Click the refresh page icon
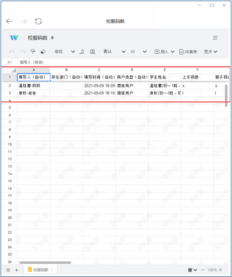The width and height of the screenshot is (232, 277). pos(38,21)
